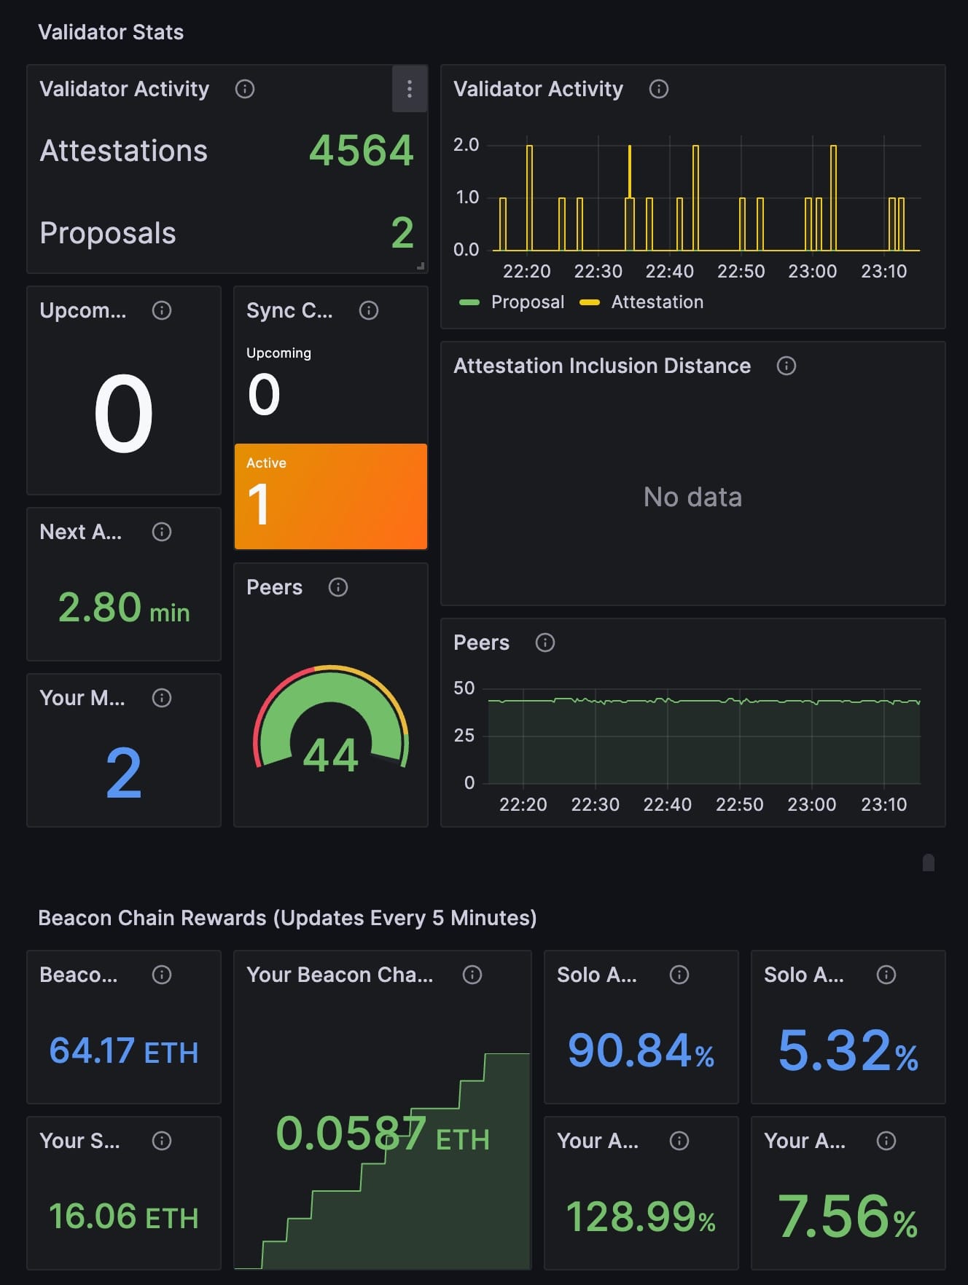
Task: Collapse the Validator Stats row
Action: pos(111,32)
